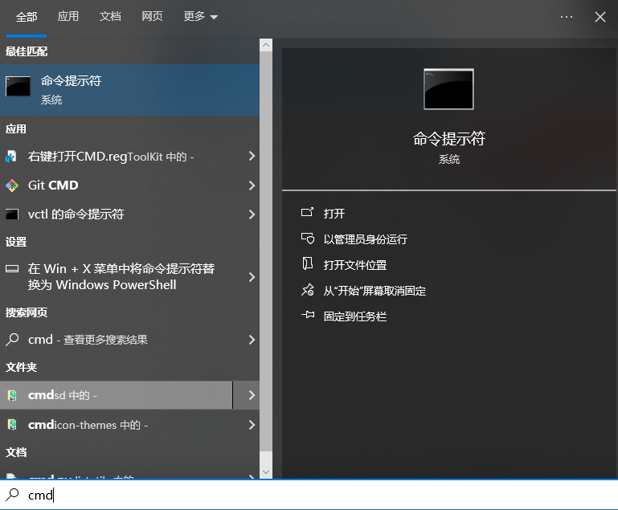The width and height of the screenshot is (618, 510).
Task: Click the Run as administrator shield icon
Action: pos(307,239)
